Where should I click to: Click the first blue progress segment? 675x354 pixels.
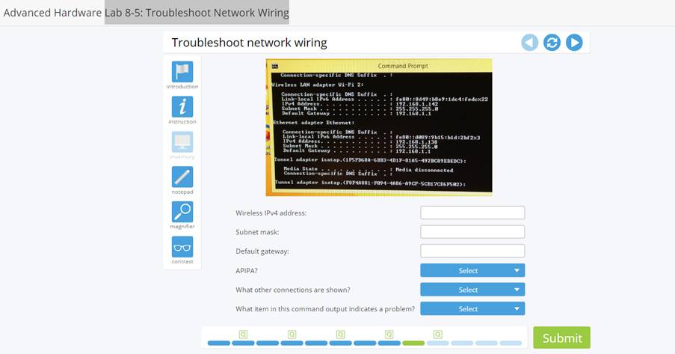click(219, 344)
